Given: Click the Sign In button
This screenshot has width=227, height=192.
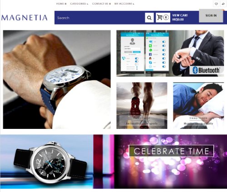Looking at the screenshot, I should (211, 15).
